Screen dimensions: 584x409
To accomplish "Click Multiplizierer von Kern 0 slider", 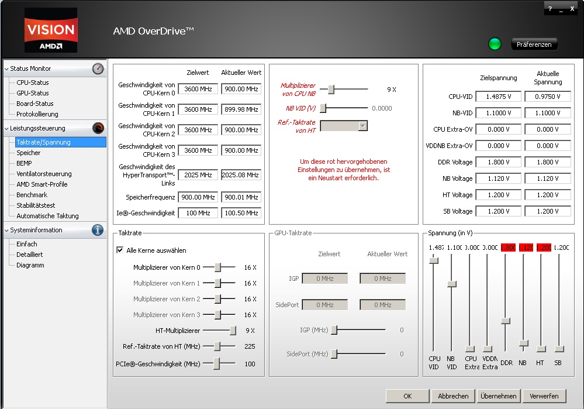I will [x=218, y=267].
